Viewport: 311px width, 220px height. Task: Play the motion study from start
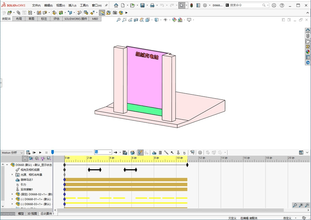[x=34, y=153]
